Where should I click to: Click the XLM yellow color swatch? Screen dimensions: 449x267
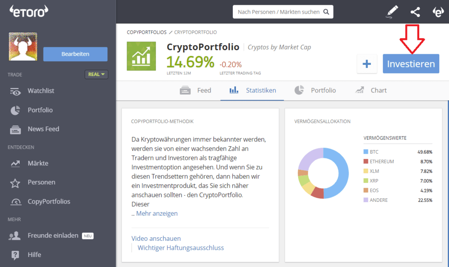[x=366, y=171]
